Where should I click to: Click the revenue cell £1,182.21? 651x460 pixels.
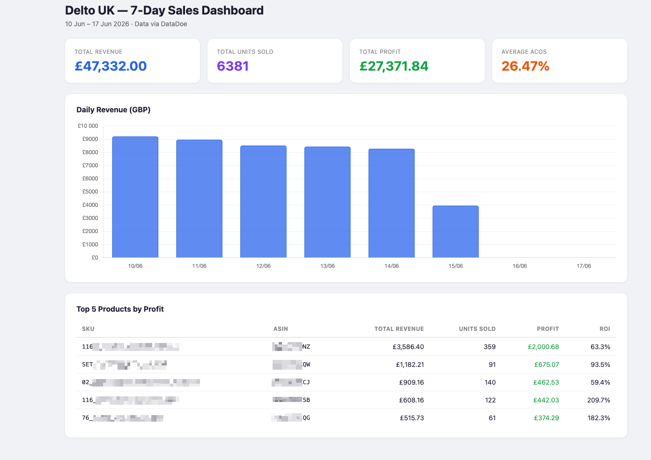(410, 365)
